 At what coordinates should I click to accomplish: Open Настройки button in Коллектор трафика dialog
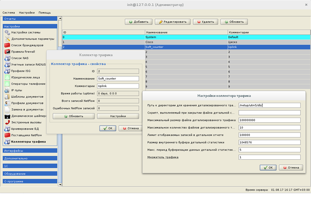(118, 116)
